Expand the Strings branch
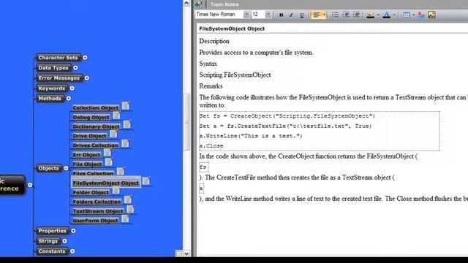The height and width of the screenshot is (263, 468). 64,241
